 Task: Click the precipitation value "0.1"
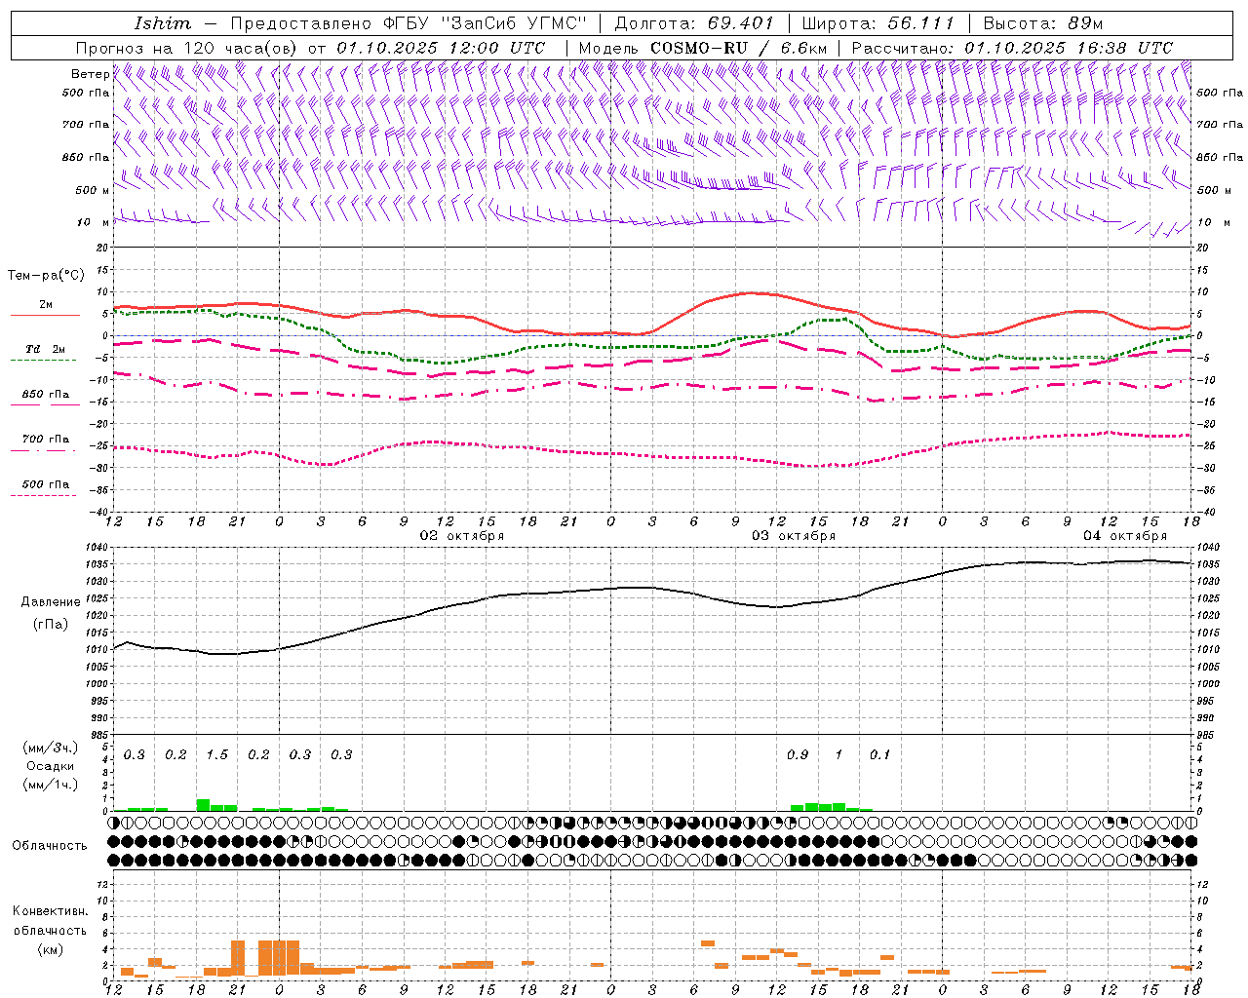pos(880,755)
